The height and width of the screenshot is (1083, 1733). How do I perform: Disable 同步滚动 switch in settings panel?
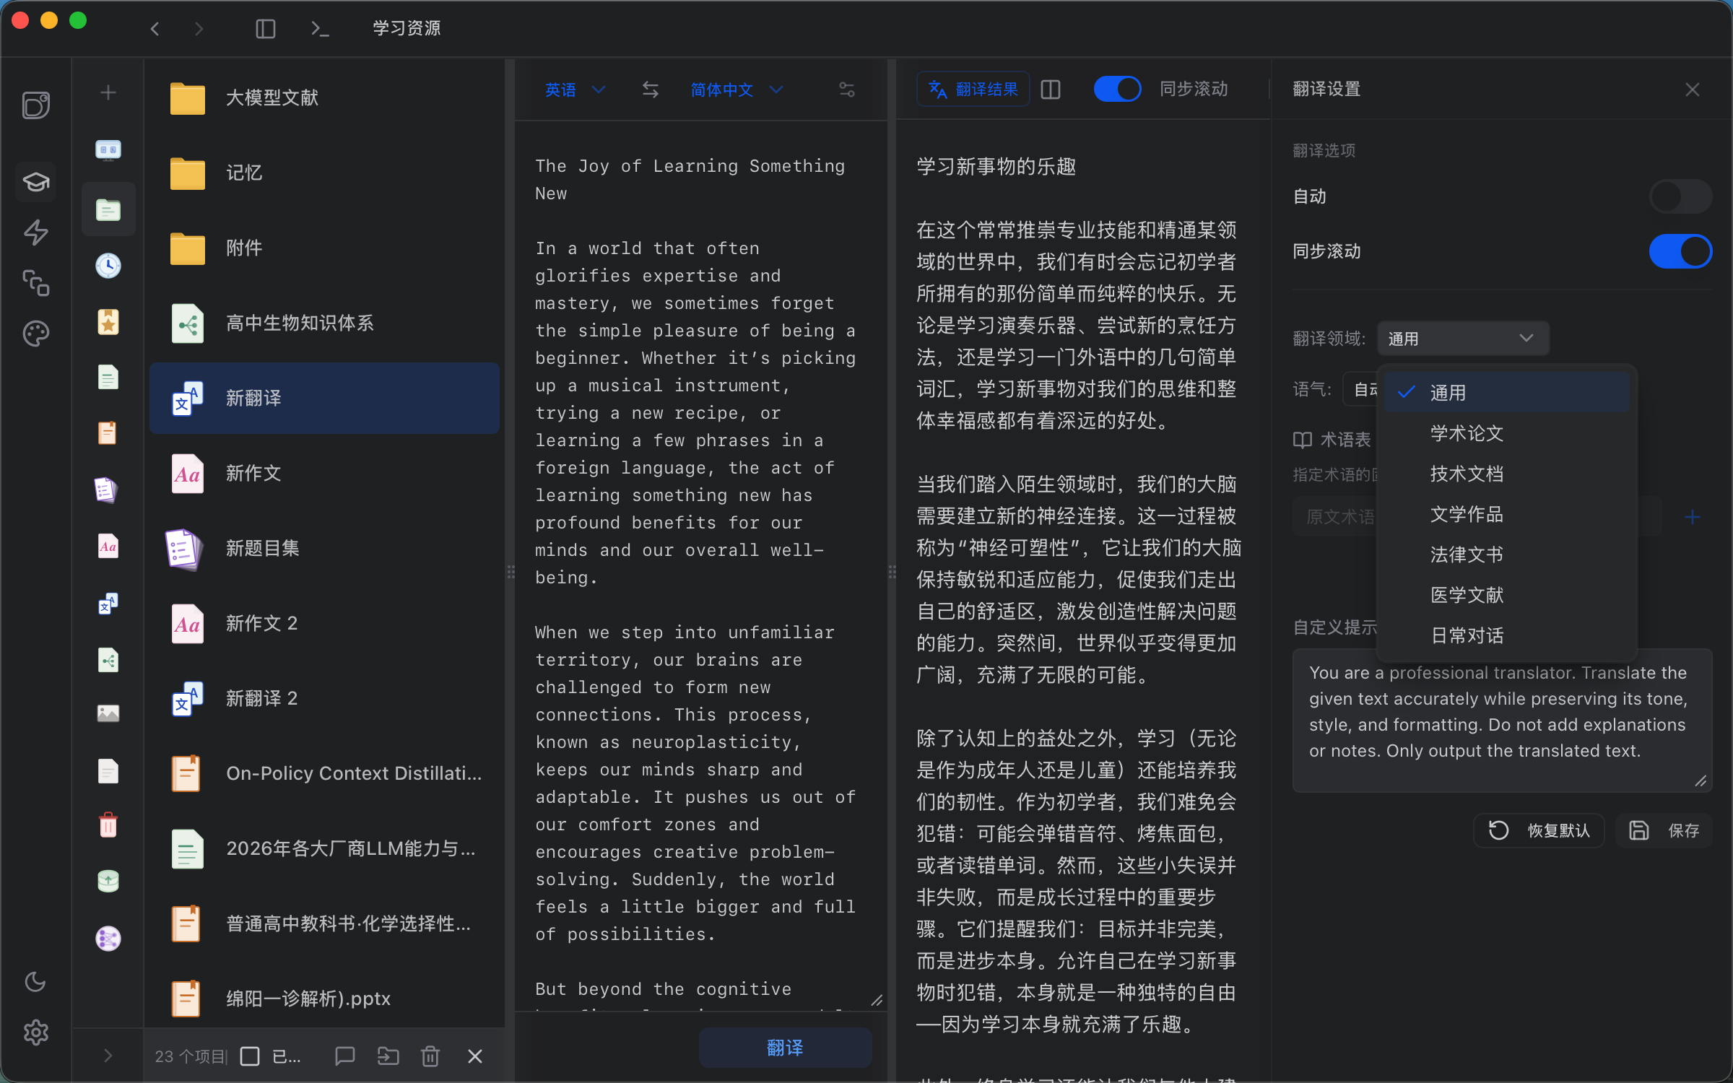pos(1680,251)
